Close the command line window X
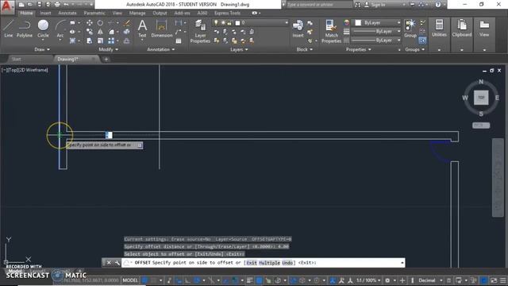This screenshot has width=508, height=286. coord(109,263)
